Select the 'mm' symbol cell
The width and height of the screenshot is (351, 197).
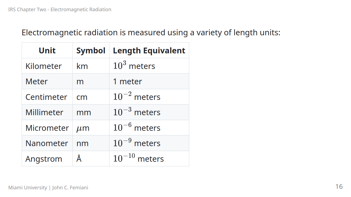pos(84,112)
